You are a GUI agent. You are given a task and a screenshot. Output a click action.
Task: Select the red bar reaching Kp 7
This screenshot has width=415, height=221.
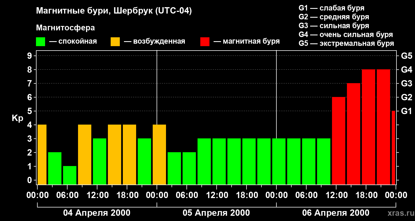click(x=354, y=134)
